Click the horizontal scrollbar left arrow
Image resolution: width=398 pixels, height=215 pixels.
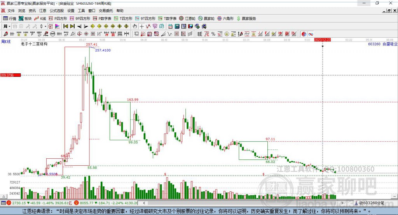tap(144, 203)
